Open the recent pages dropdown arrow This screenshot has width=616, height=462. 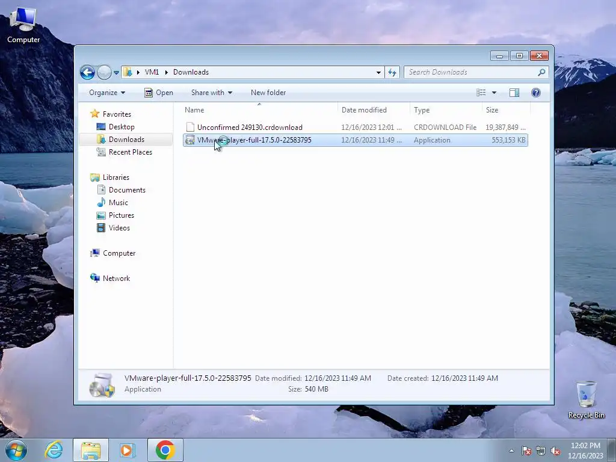coord(116,73)
